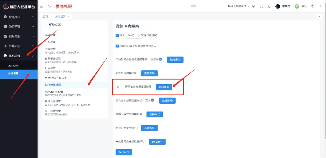
Task: Switch to the 首页 tab
Action: (45, 16)
